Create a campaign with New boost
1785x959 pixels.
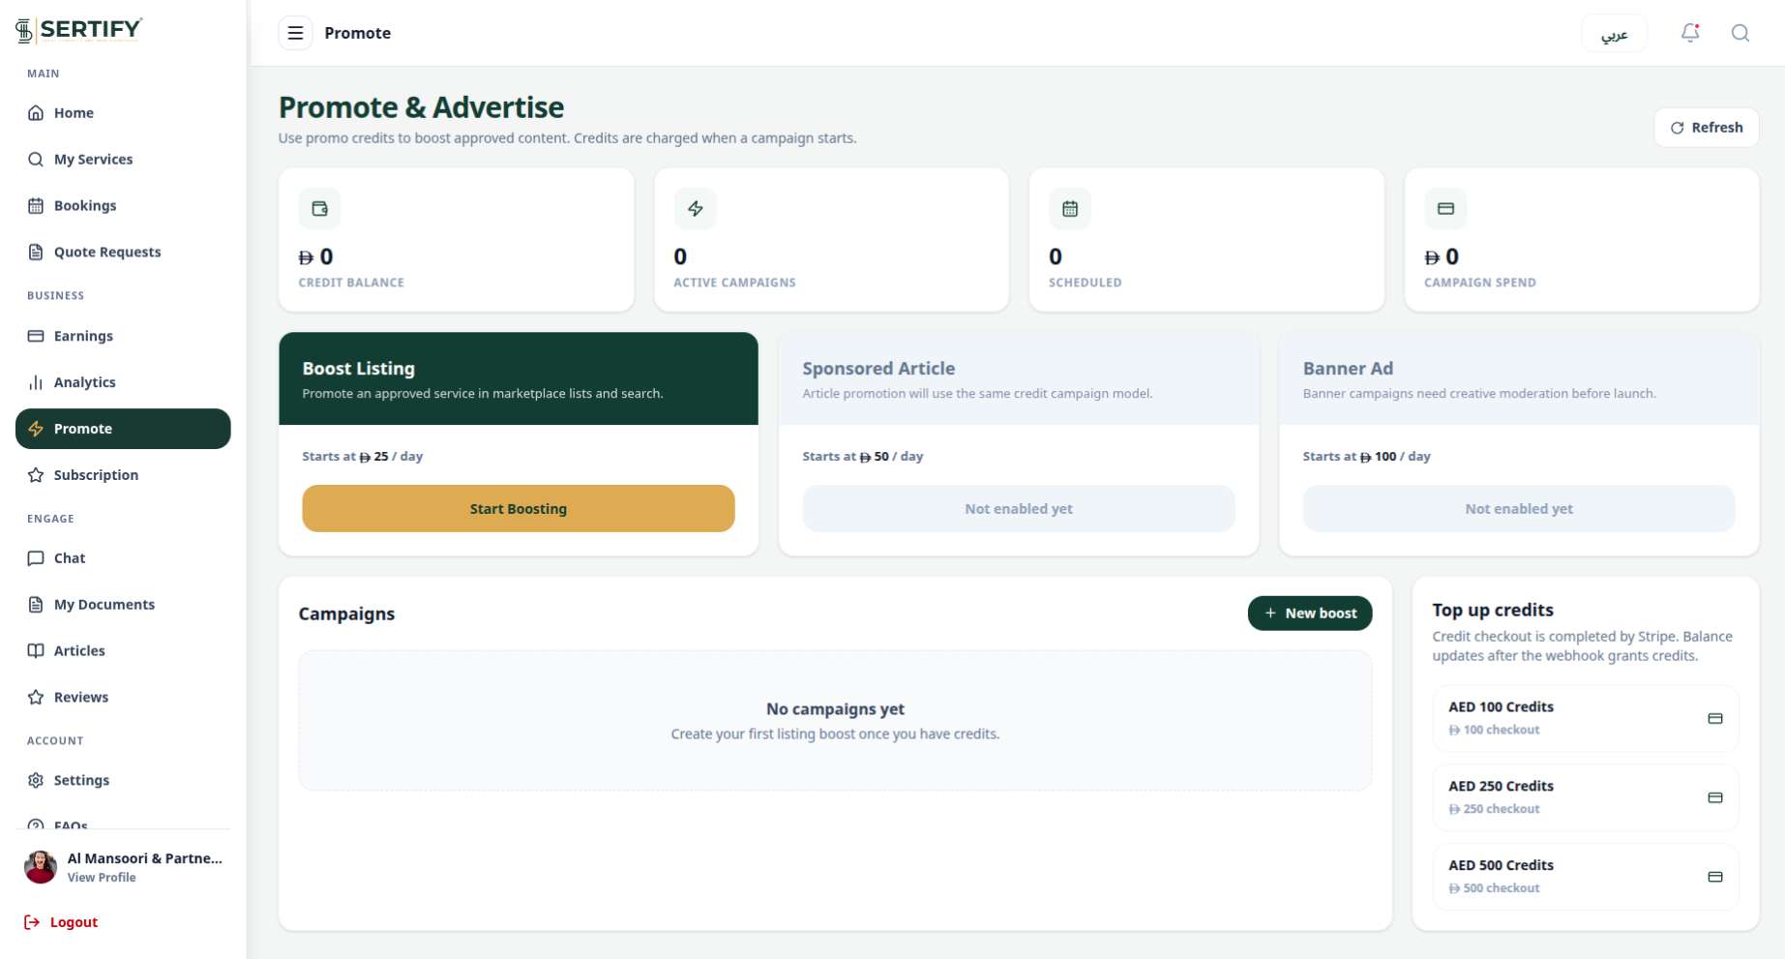[1310, 614]
